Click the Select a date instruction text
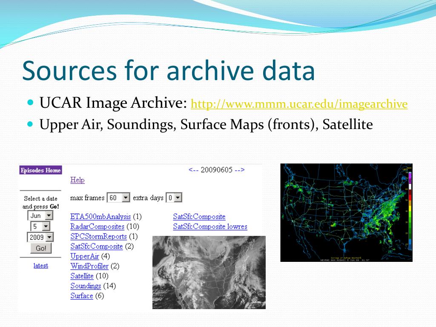This screenshot has height=327, width=436. [40, 202]
